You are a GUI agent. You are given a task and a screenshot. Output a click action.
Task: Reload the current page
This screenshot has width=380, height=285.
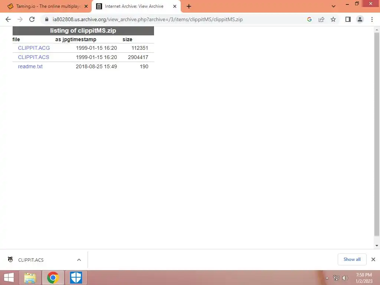[32, 19]
